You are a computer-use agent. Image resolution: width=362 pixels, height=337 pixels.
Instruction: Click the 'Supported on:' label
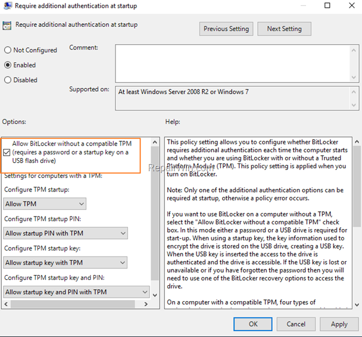(89, 89)
